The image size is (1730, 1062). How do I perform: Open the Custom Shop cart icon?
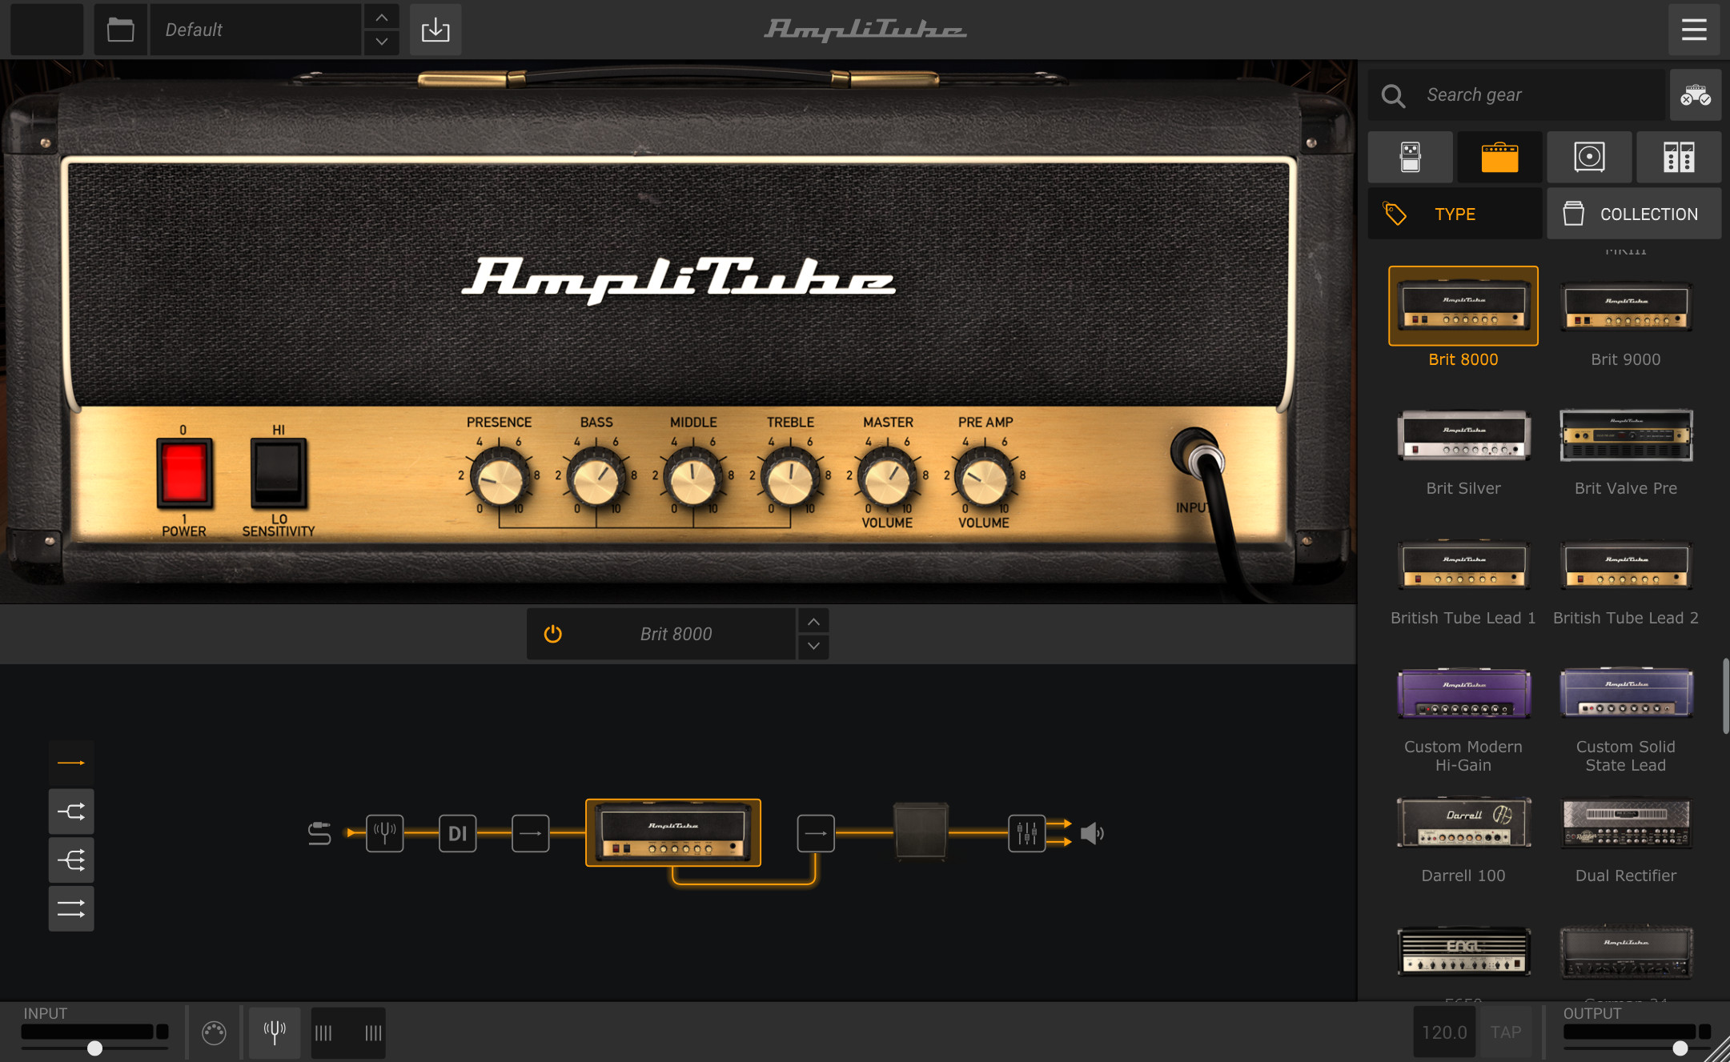point(1696,95)
